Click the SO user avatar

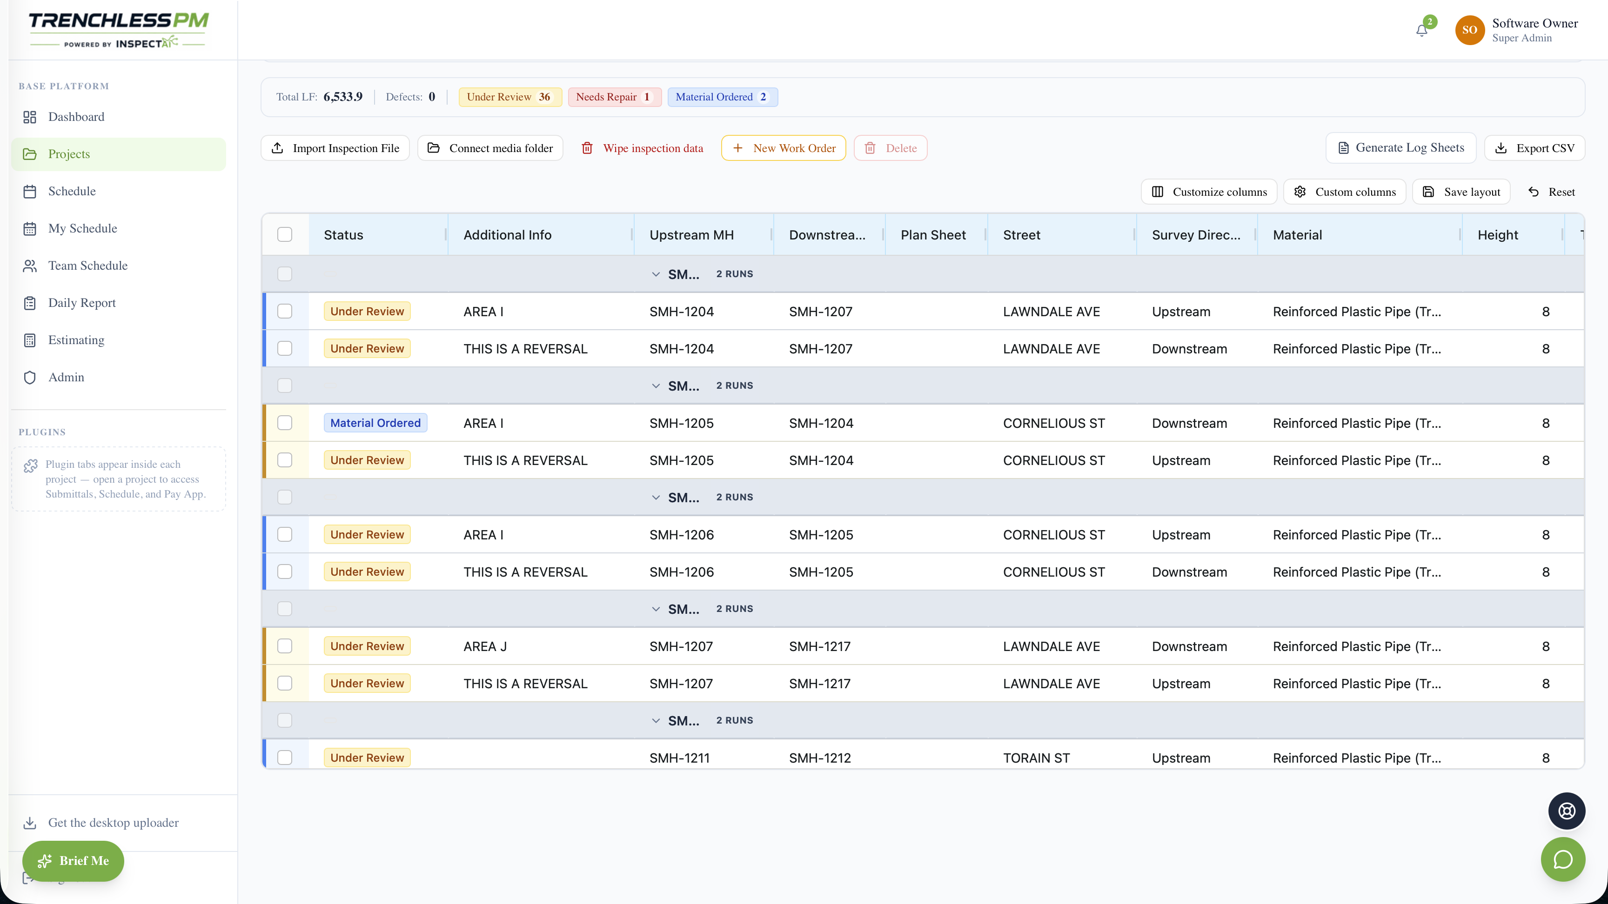click(x=1469, y=30)
